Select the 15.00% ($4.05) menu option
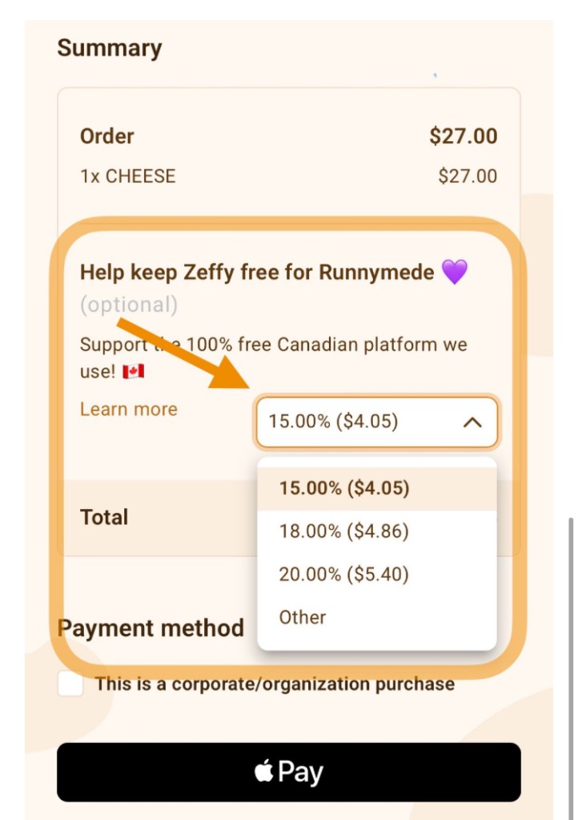The image size is (578, 820). coord(344,488)
